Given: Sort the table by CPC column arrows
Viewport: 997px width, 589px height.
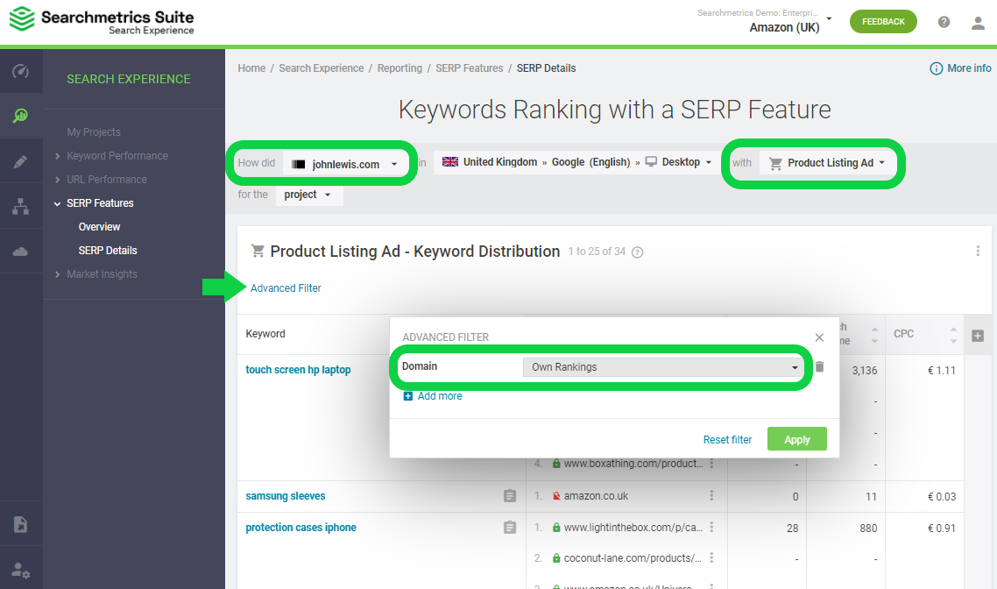Looking at the screenshot, I should point(953,335).
